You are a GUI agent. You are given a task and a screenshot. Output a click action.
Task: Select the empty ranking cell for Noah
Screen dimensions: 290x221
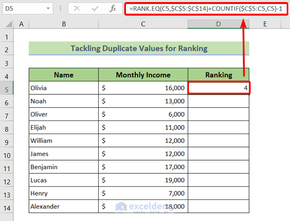tap(218, 101)
